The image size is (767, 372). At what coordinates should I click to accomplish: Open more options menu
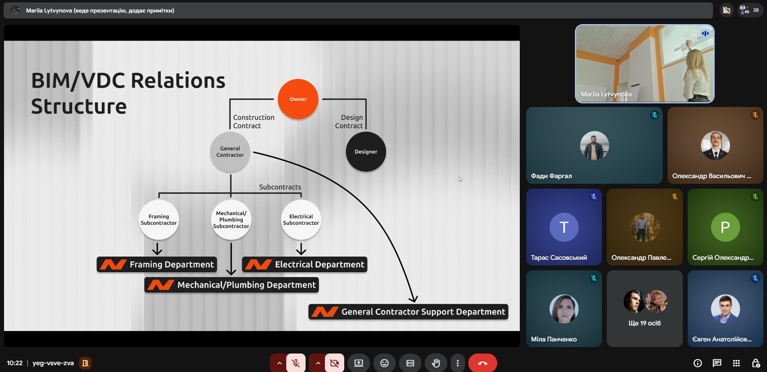pyautogui.click(x=458, y=363)
